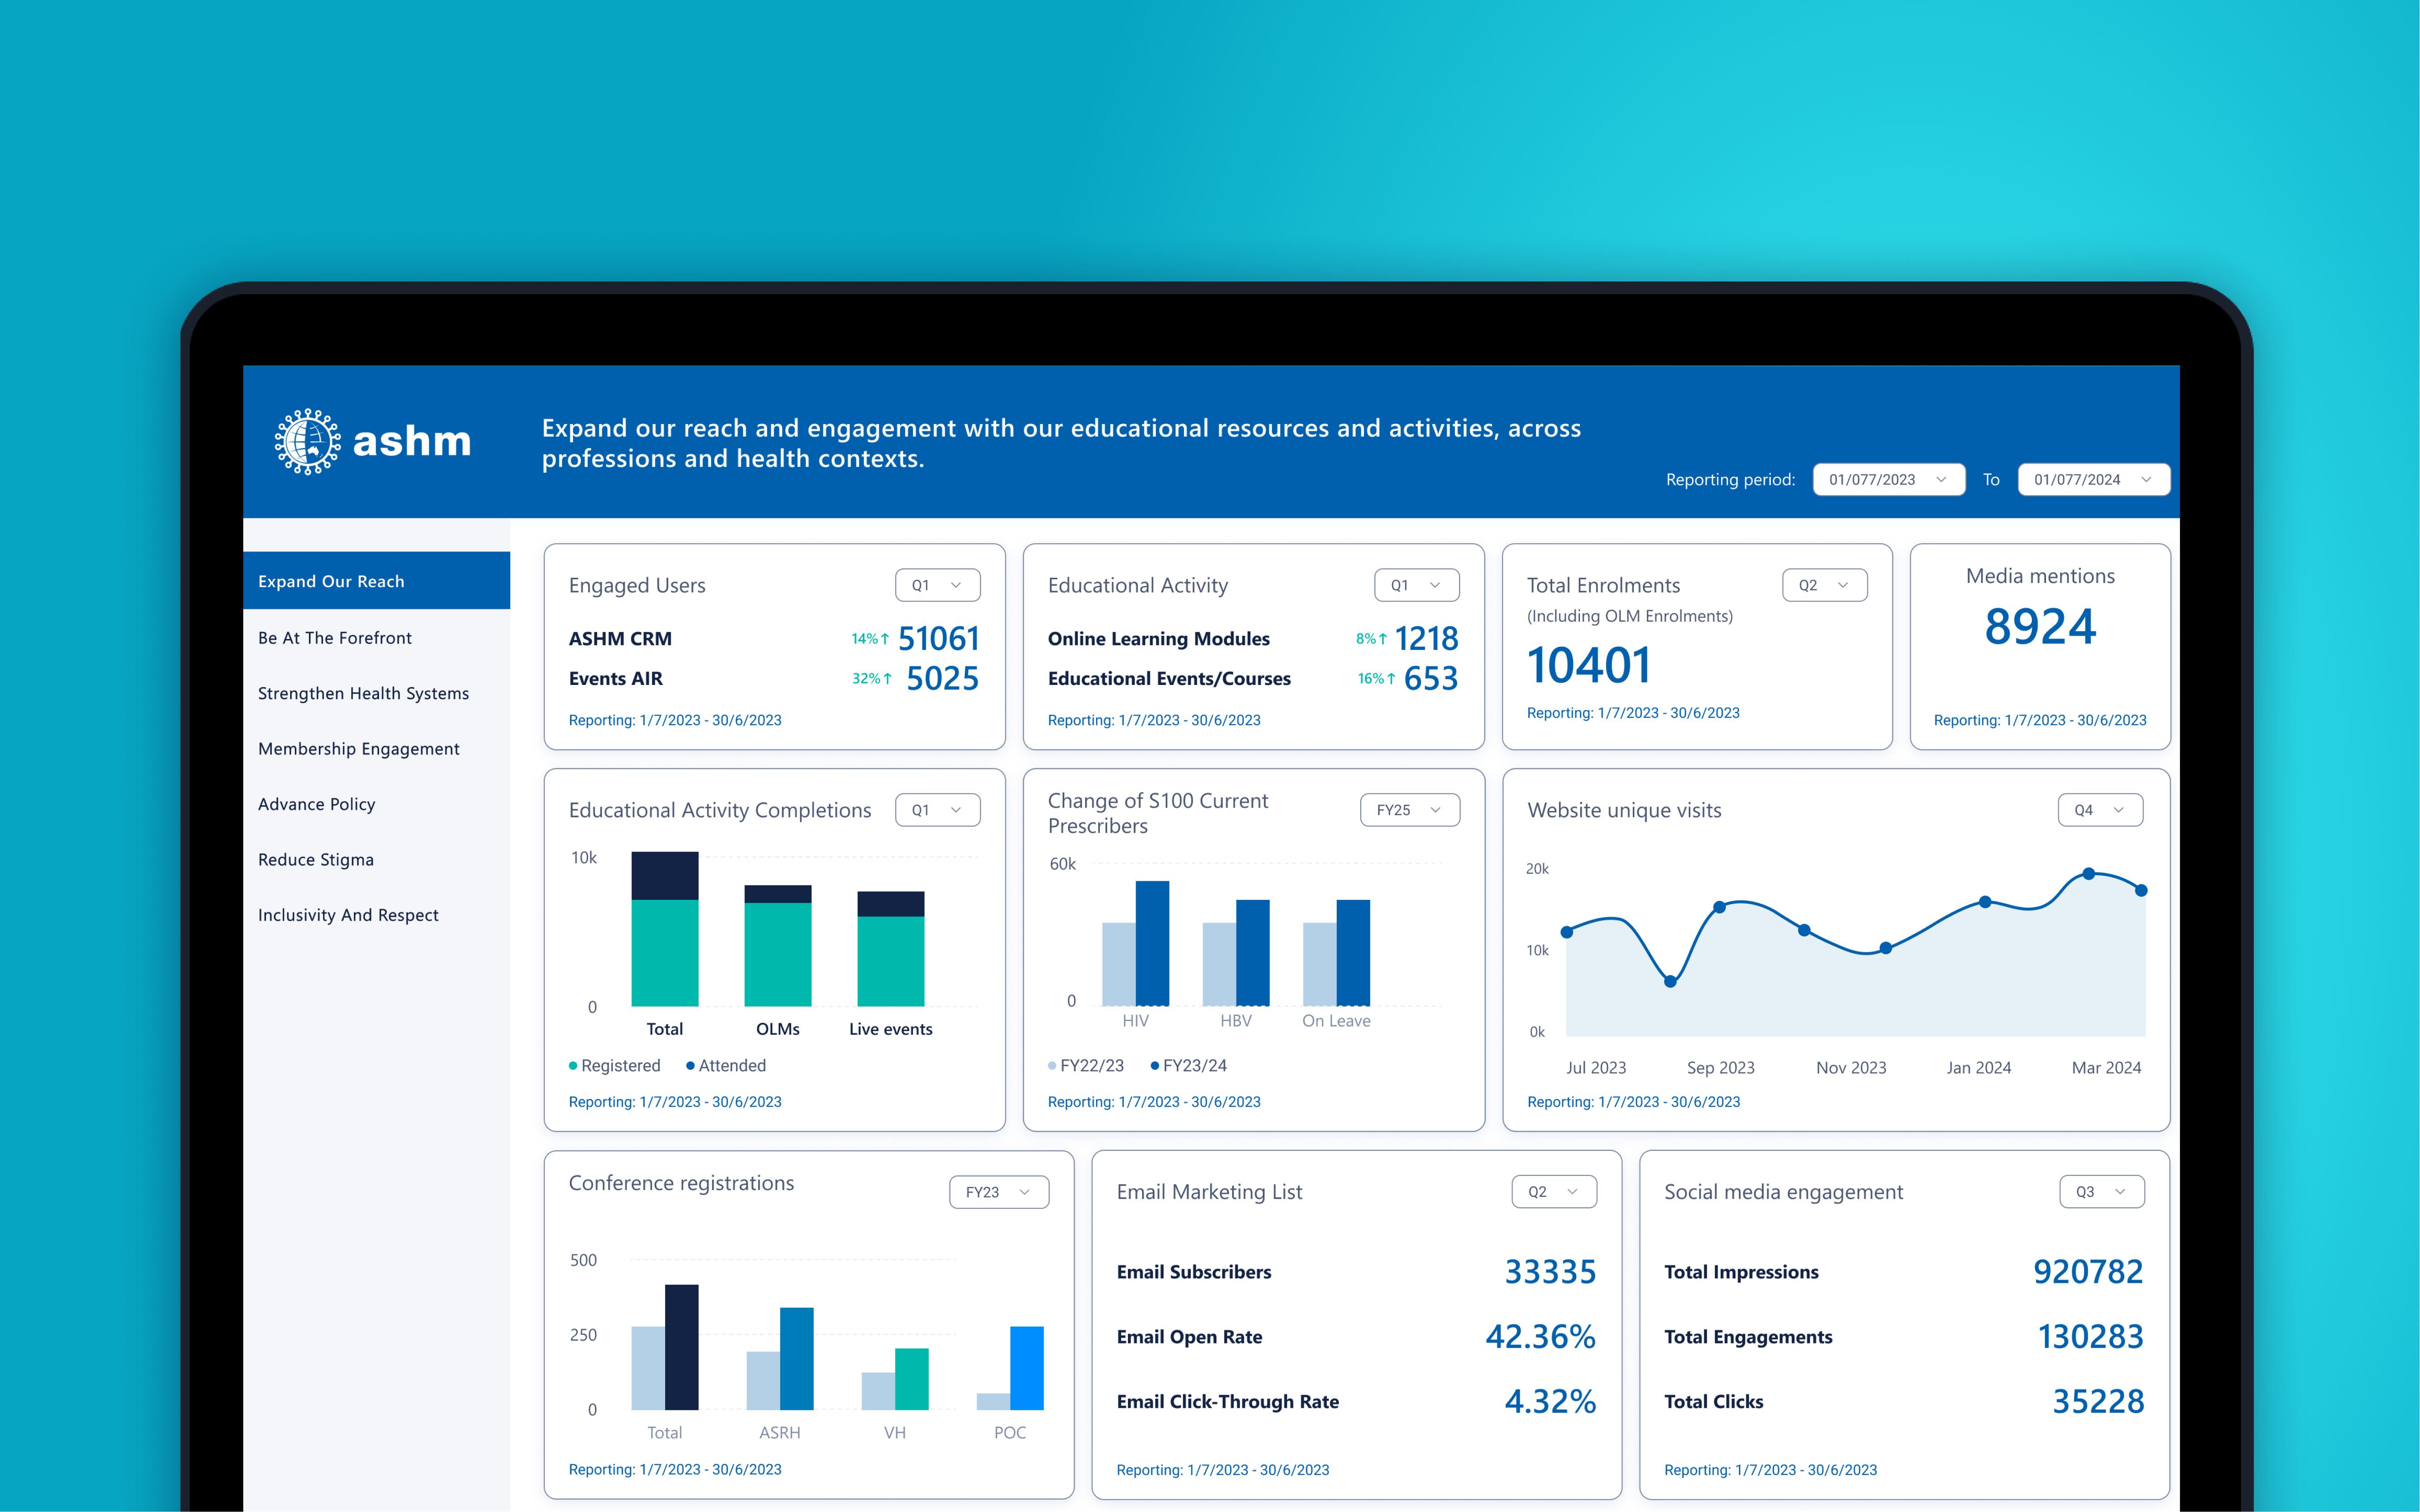Click Reporting date link under Conference registrations

pyautogui.click(x=675, y=1469)
